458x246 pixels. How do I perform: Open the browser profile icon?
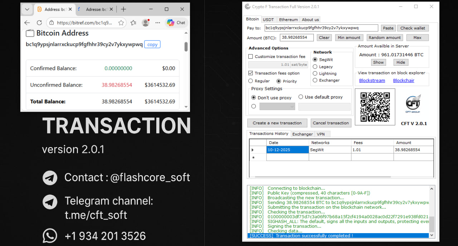tap(145, 23)
